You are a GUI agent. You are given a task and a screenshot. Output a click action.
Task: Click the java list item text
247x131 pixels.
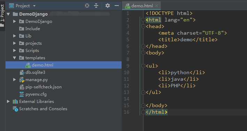point(177,79)
